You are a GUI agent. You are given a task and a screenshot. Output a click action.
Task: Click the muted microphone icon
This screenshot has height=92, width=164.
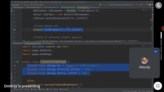tap(159, 5)
